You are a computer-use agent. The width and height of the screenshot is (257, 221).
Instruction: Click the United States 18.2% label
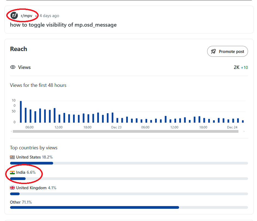pos(34,157)
